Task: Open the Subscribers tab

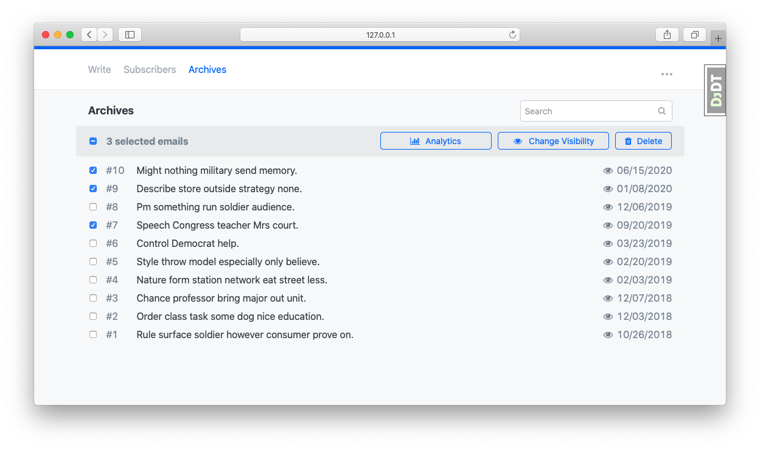Action: (150, 69)
